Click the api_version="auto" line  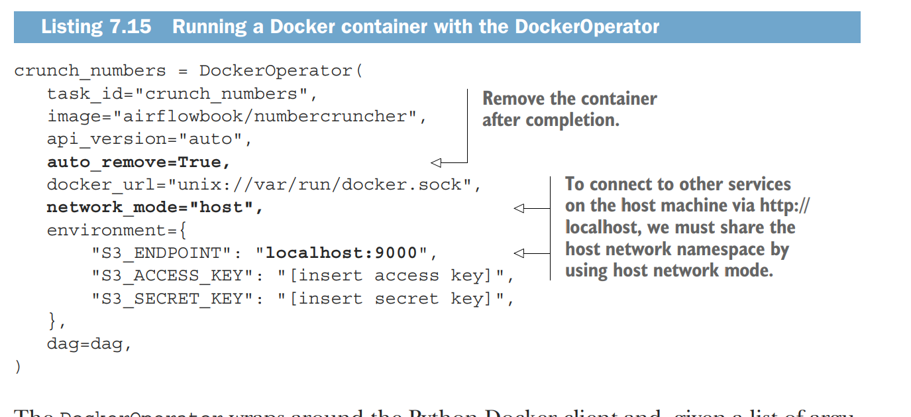(148, 139)
